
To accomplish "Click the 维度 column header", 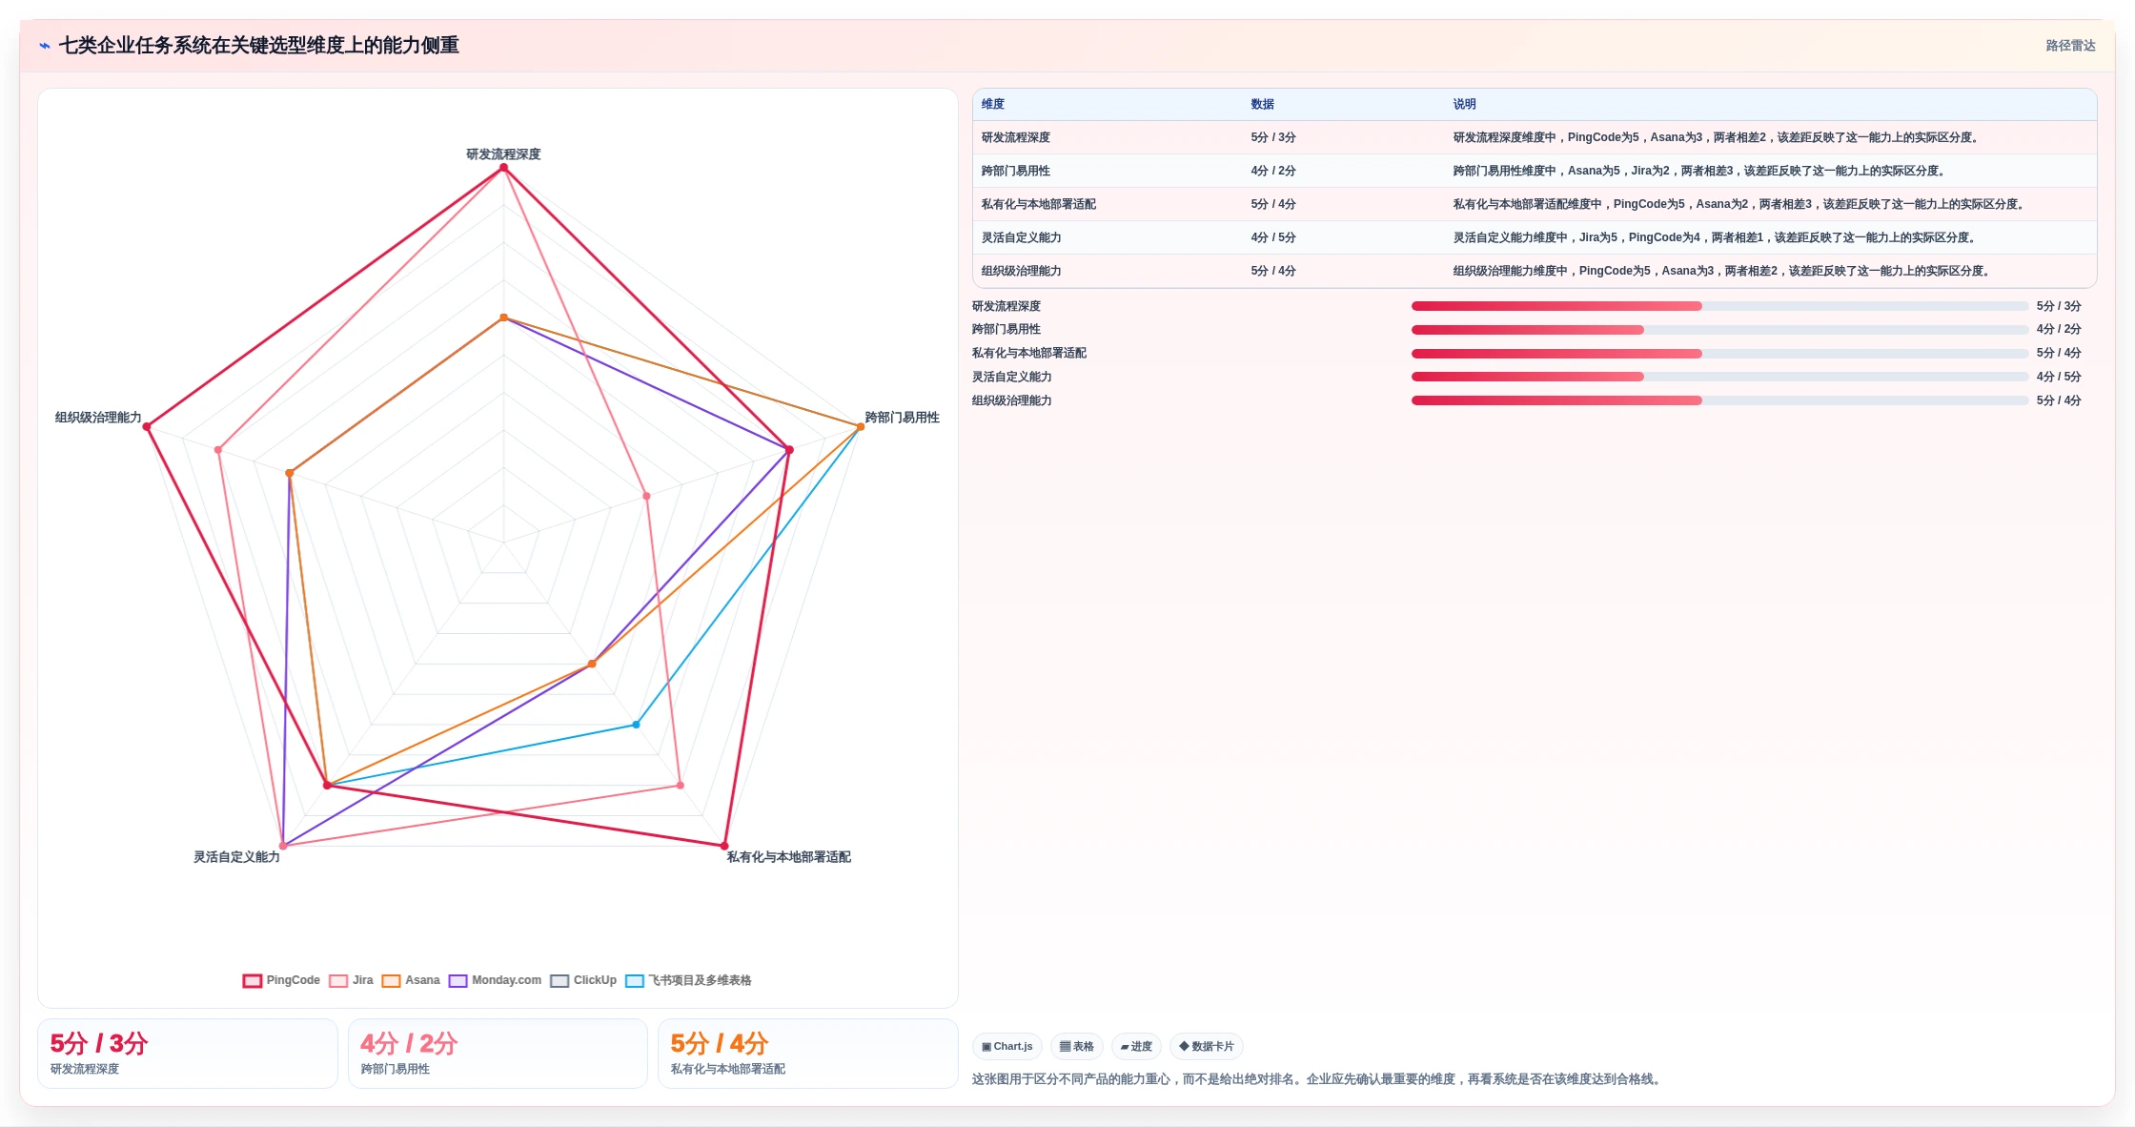I will click(993, 104).
